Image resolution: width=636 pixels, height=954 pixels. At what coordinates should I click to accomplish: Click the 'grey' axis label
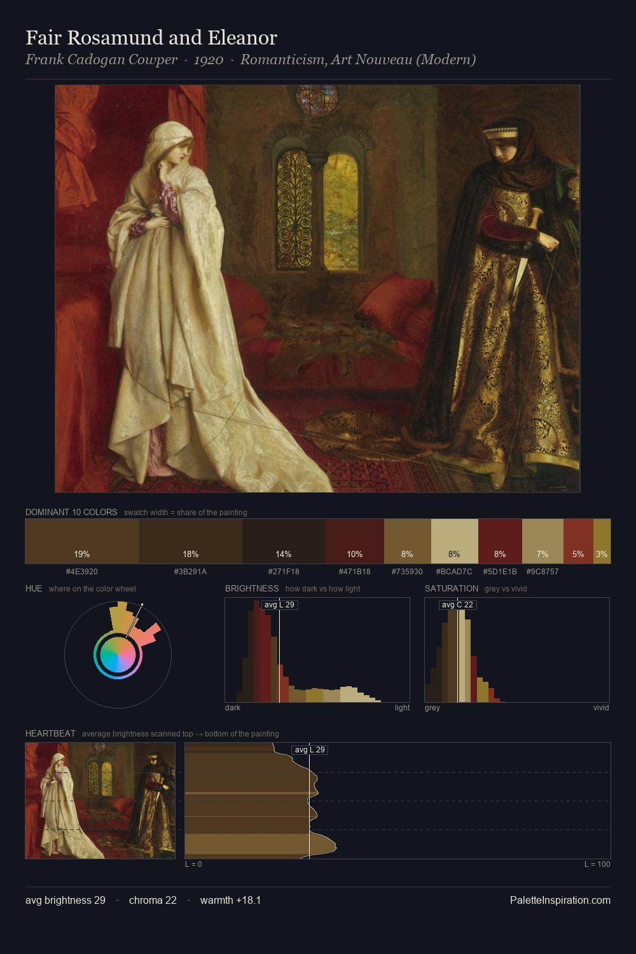[432, 708]
